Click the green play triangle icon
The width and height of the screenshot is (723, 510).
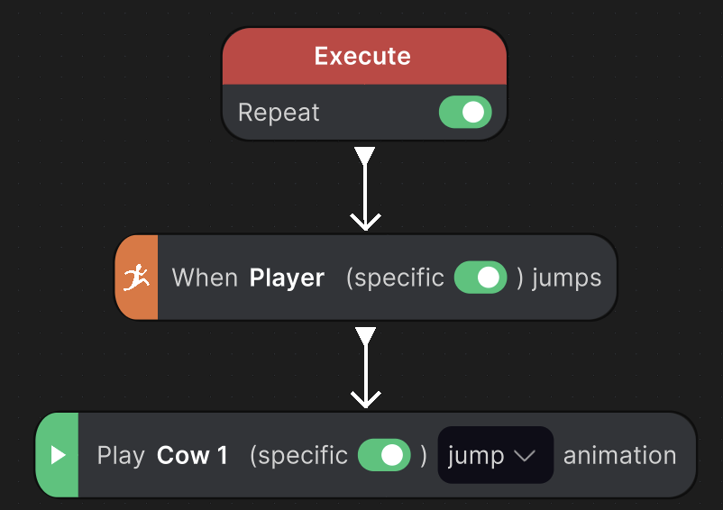click(58, 455)
